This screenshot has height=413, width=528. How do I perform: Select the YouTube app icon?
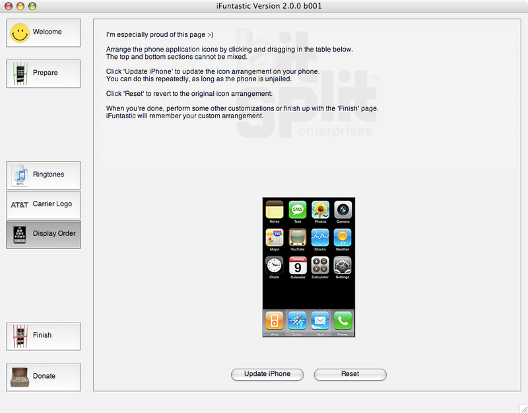(298, 237)
